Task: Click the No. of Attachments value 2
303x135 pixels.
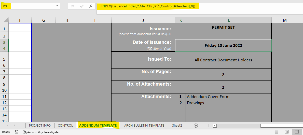Action: (x=223, y=87)
